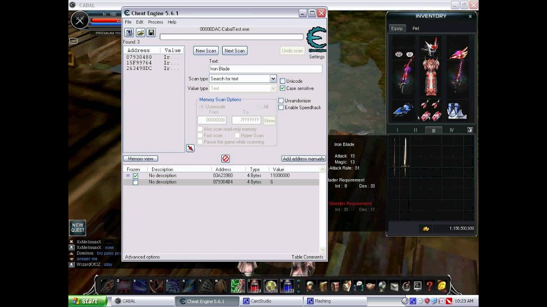
Task: Open the Value type dropdown
Action: tap(273, 88)
